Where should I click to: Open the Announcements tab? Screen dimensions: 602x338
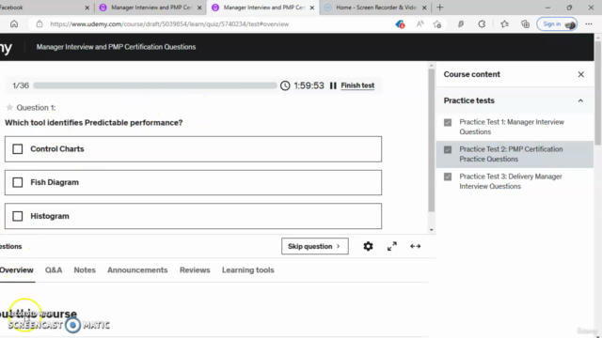tap(137, 270)
